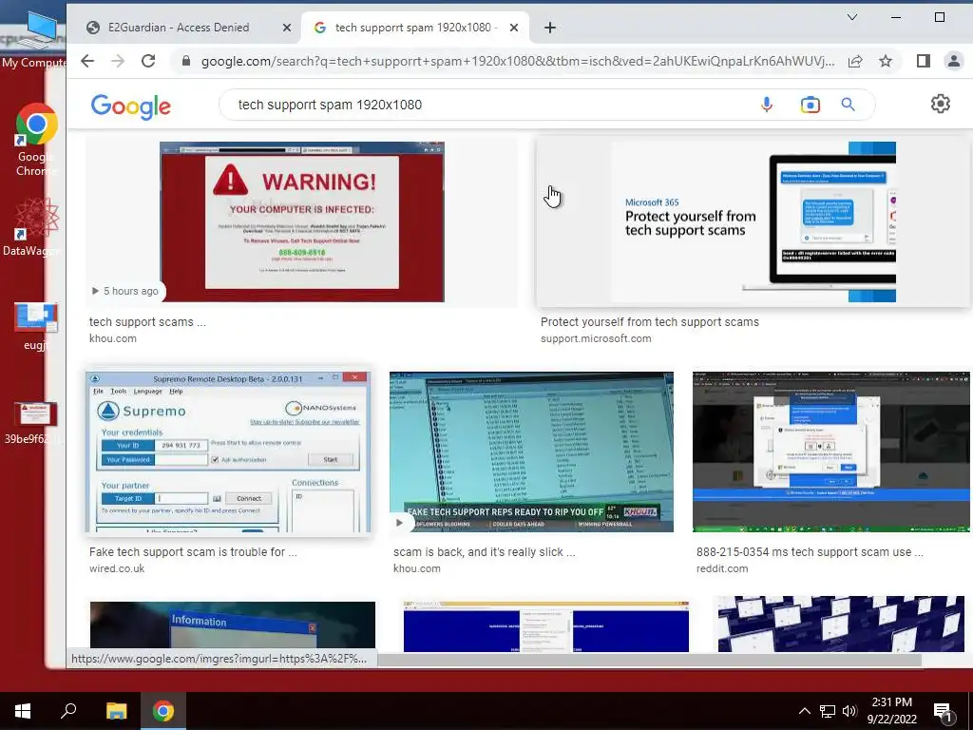The width and height of the screenshot is (973, 730).
Task: Click the Chrome icon on the taskbar
Action: click(x=163, y=711)
